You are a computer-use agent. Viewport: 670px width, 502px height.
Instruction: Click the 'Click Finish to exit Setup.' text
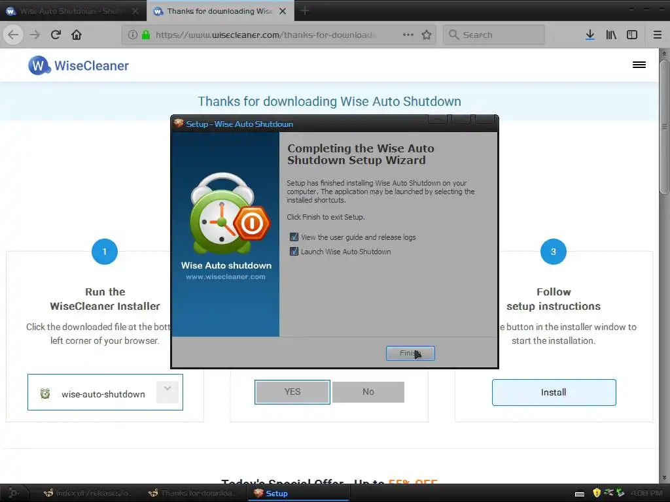(x=326, y=217)
